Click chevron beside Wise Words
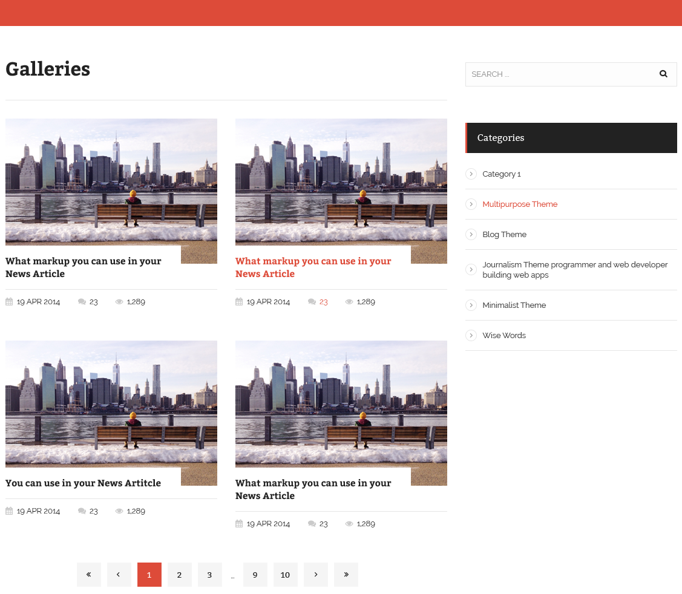Image resolution: width=682 pixels, height=594 pixels. 471,336
